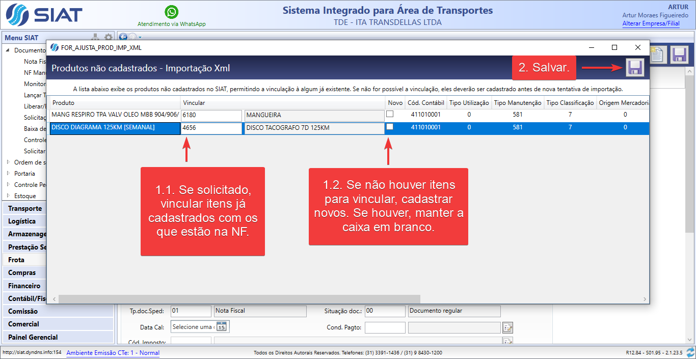This screenshot has height=359, width=696.
Task: Collapse the Documento tree node
Action: tap(8, 50)
